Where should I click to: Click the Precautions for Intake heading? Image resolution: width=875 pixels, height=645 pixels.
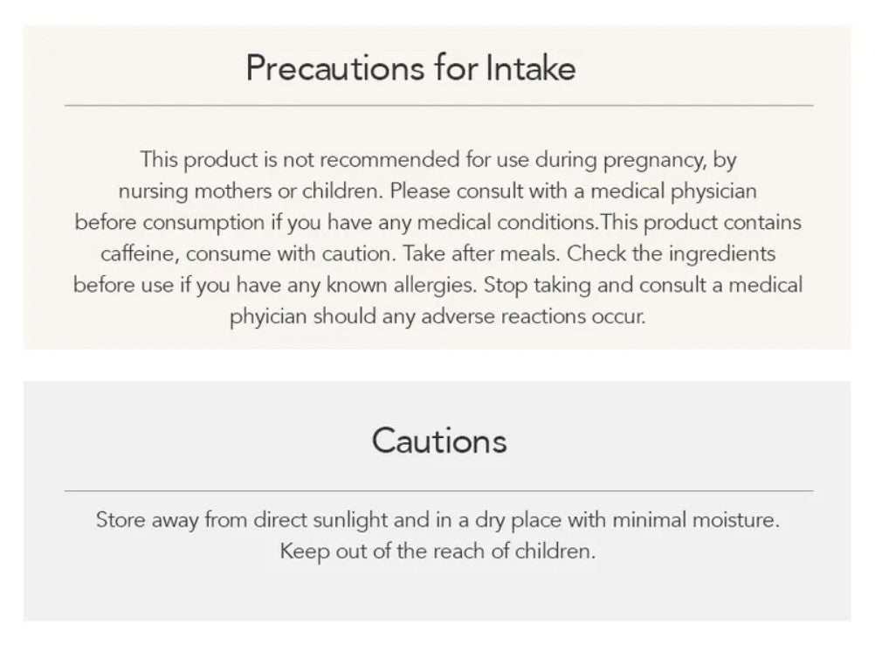(x=410, y=68)
